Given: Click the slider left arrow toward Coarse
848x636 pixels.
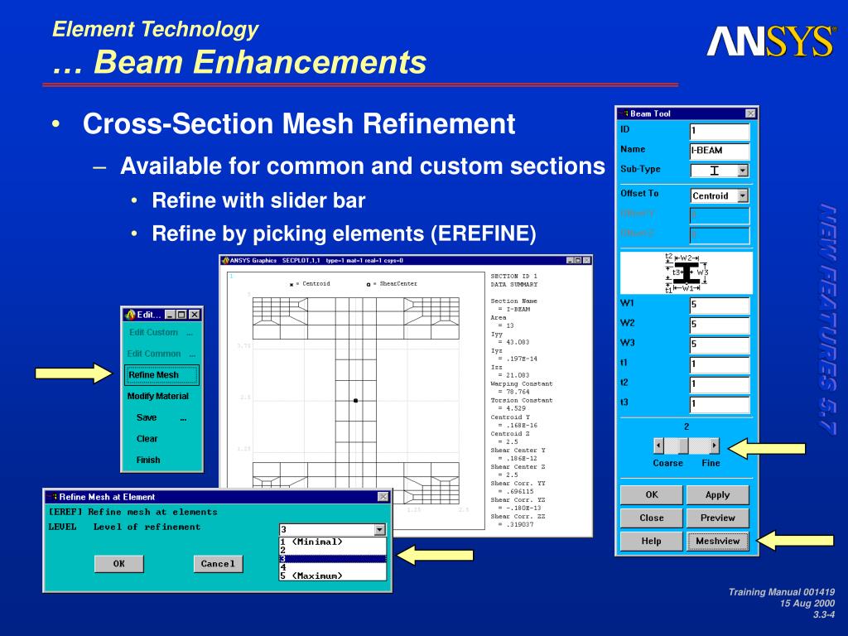Looking at the screenshot, I should coord(658,446).
